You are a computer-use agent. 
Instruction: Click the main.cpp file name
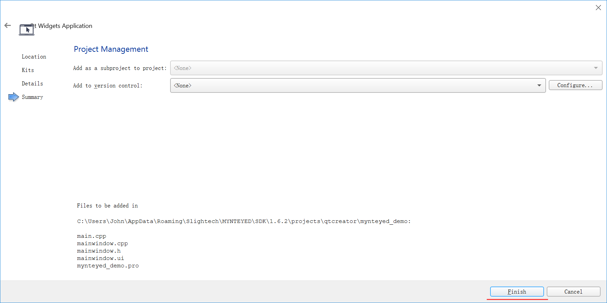92,236
